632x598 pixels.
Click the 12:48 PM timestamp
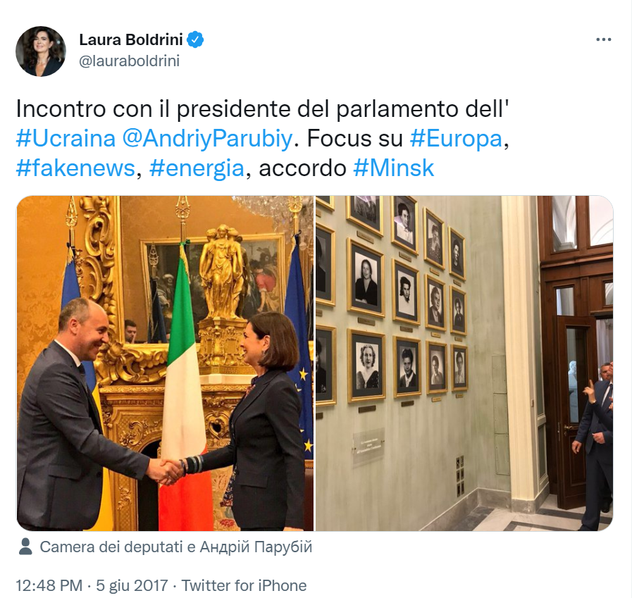[x=49, y=585]
